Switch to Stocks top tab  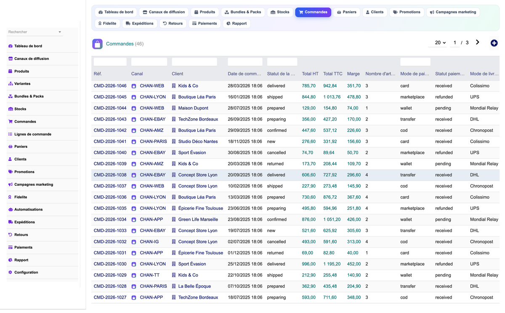click(x=280, y=12)
